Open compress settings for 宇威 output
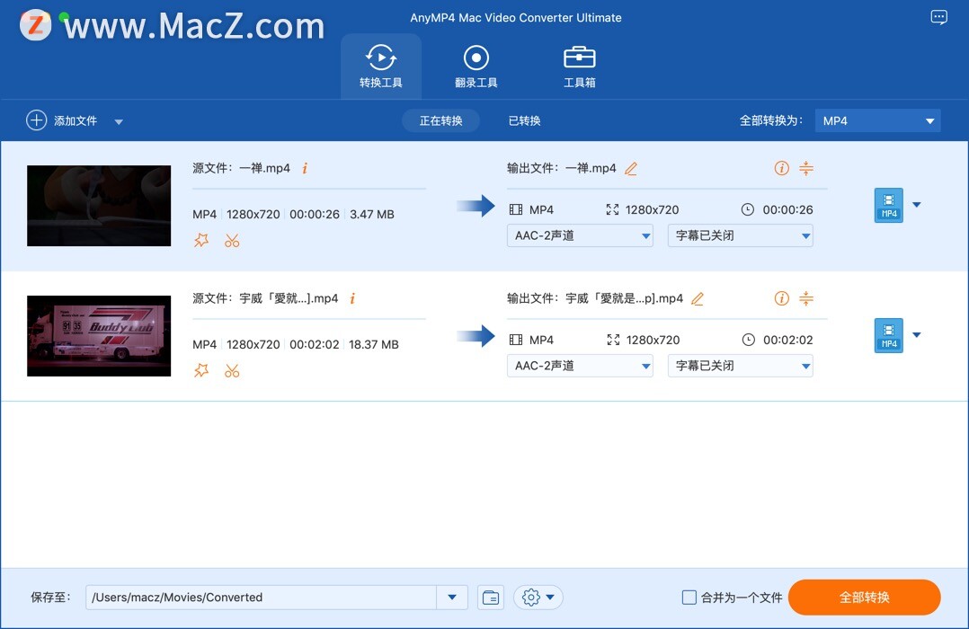Viewport: 969px width, 629px height. [805, 298]
